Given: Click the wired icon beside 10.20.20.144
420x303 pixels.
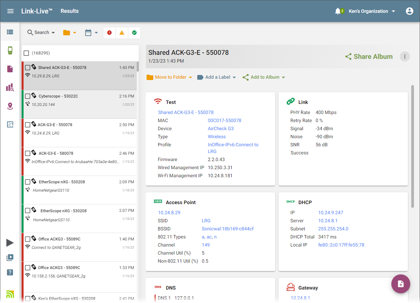Looking at the screenshot, I should click(x=28, y=104).
